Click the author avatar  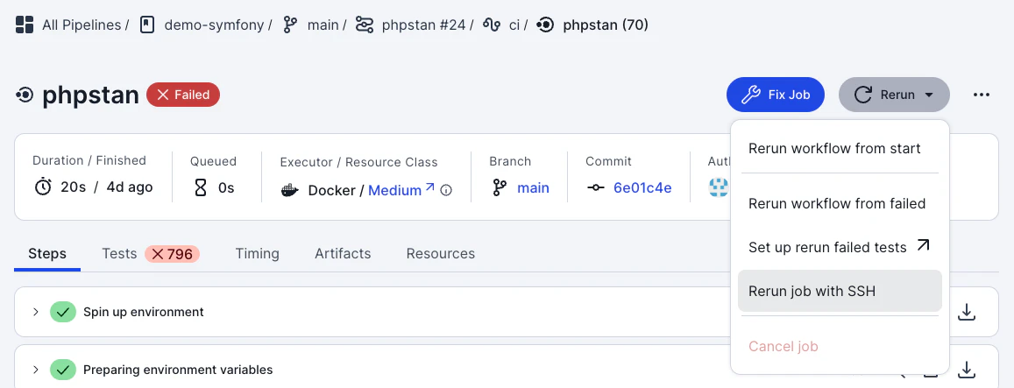tap(719, 188)
